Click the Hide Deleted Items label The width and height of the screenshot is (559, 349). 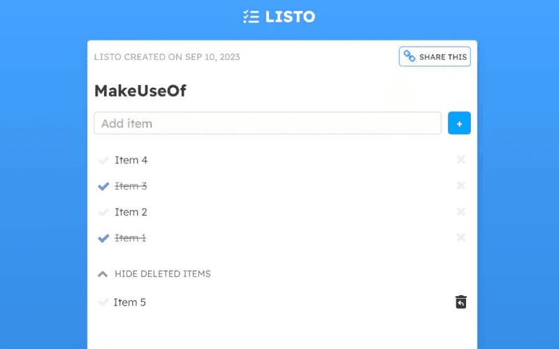tap(163, 274)
